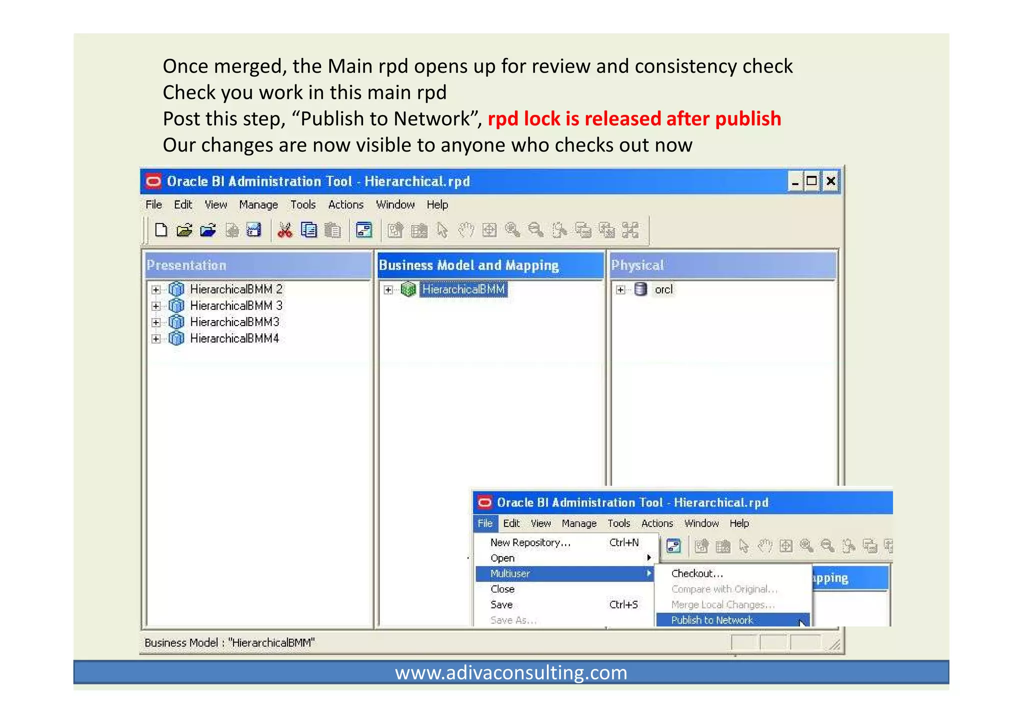The width and height of the screenshot is (1024, 724).
Task: Click the Physical pane header
Action: [723, 265]
